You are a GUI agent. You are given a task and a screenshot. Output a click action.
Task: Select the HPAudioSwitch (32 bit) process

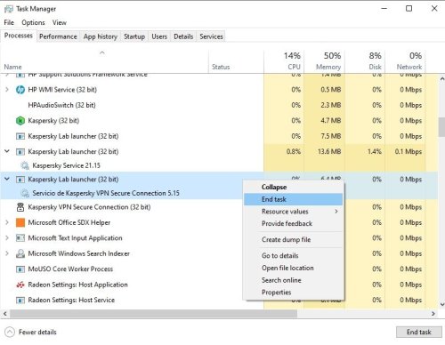coord(219,105)
